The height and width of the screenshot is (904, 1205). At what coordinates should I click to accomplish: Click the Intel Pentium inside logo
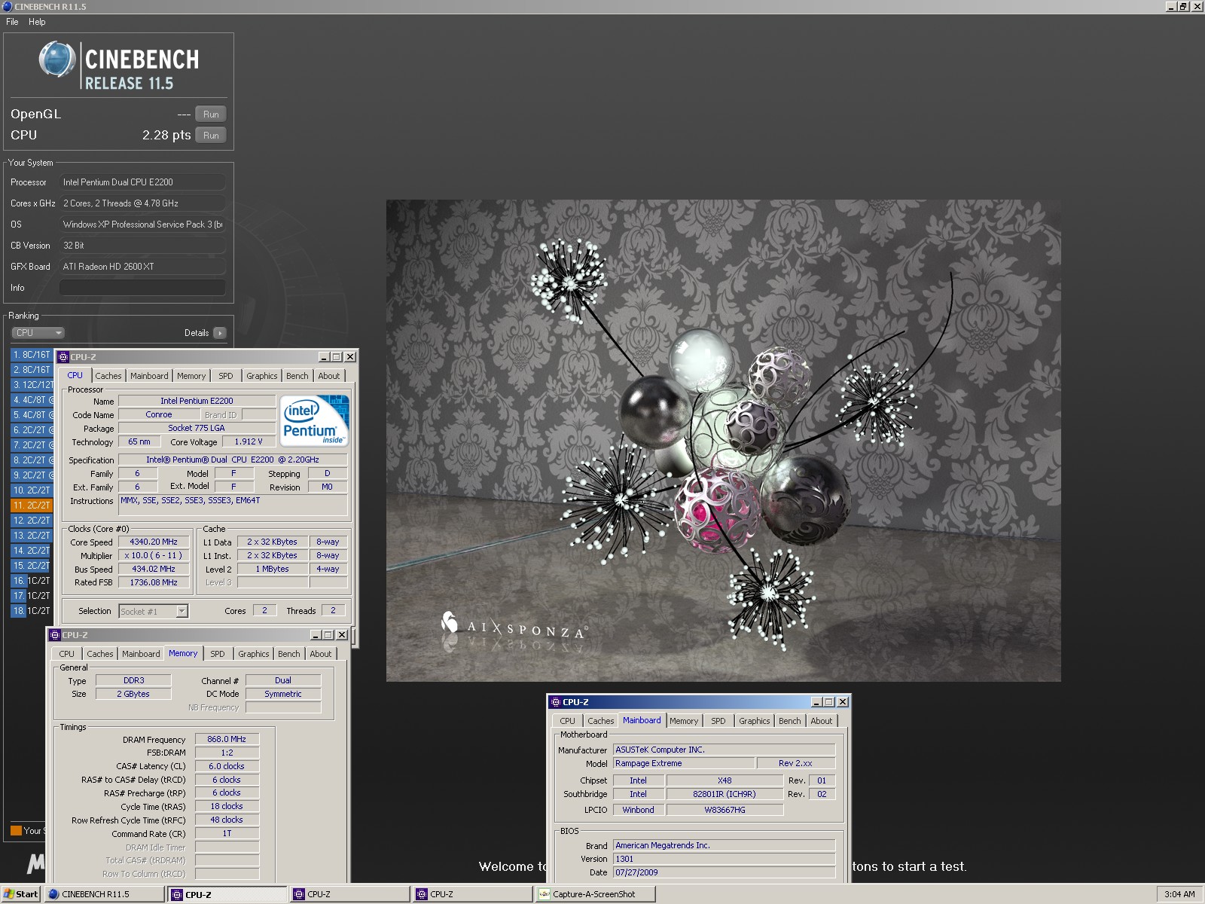click(x=314, y=420)
